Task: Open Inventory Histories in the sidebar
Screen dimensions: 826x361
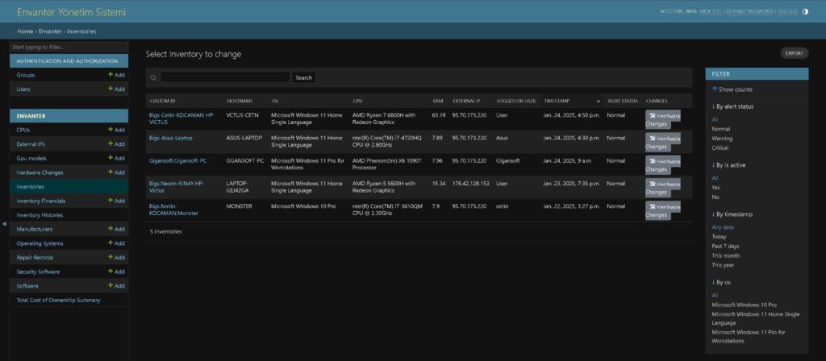Action: 40,215
